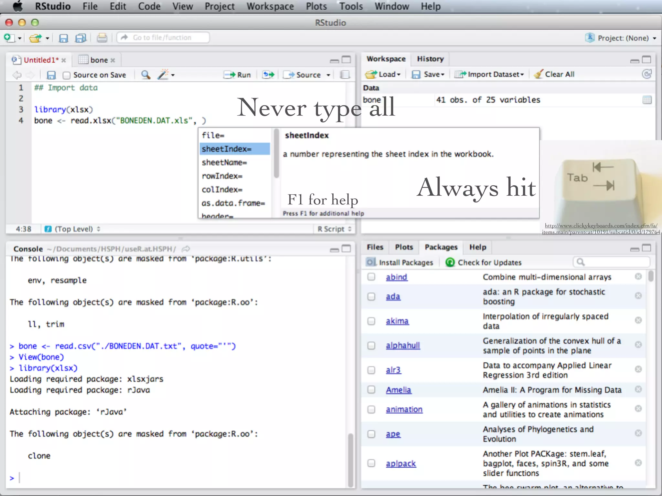Open the aplpack package link
This screenshot has width=662, height=496.
point(401,463)
